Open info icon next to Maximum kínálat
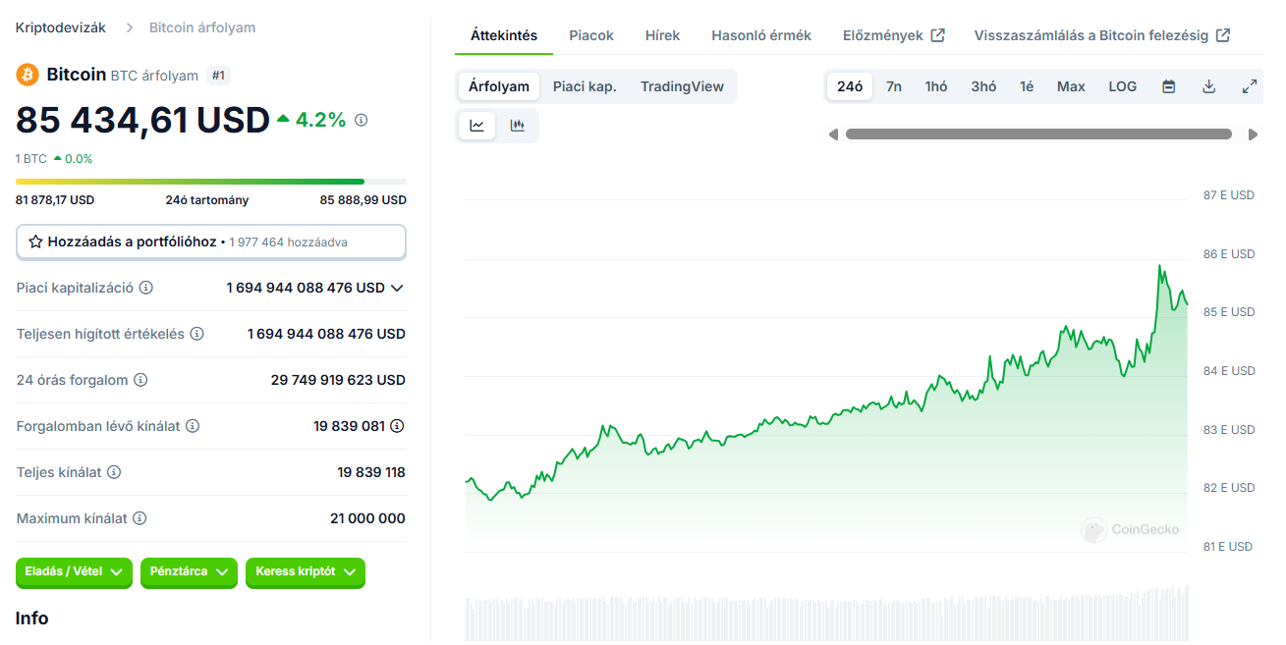 coord(140,518)
